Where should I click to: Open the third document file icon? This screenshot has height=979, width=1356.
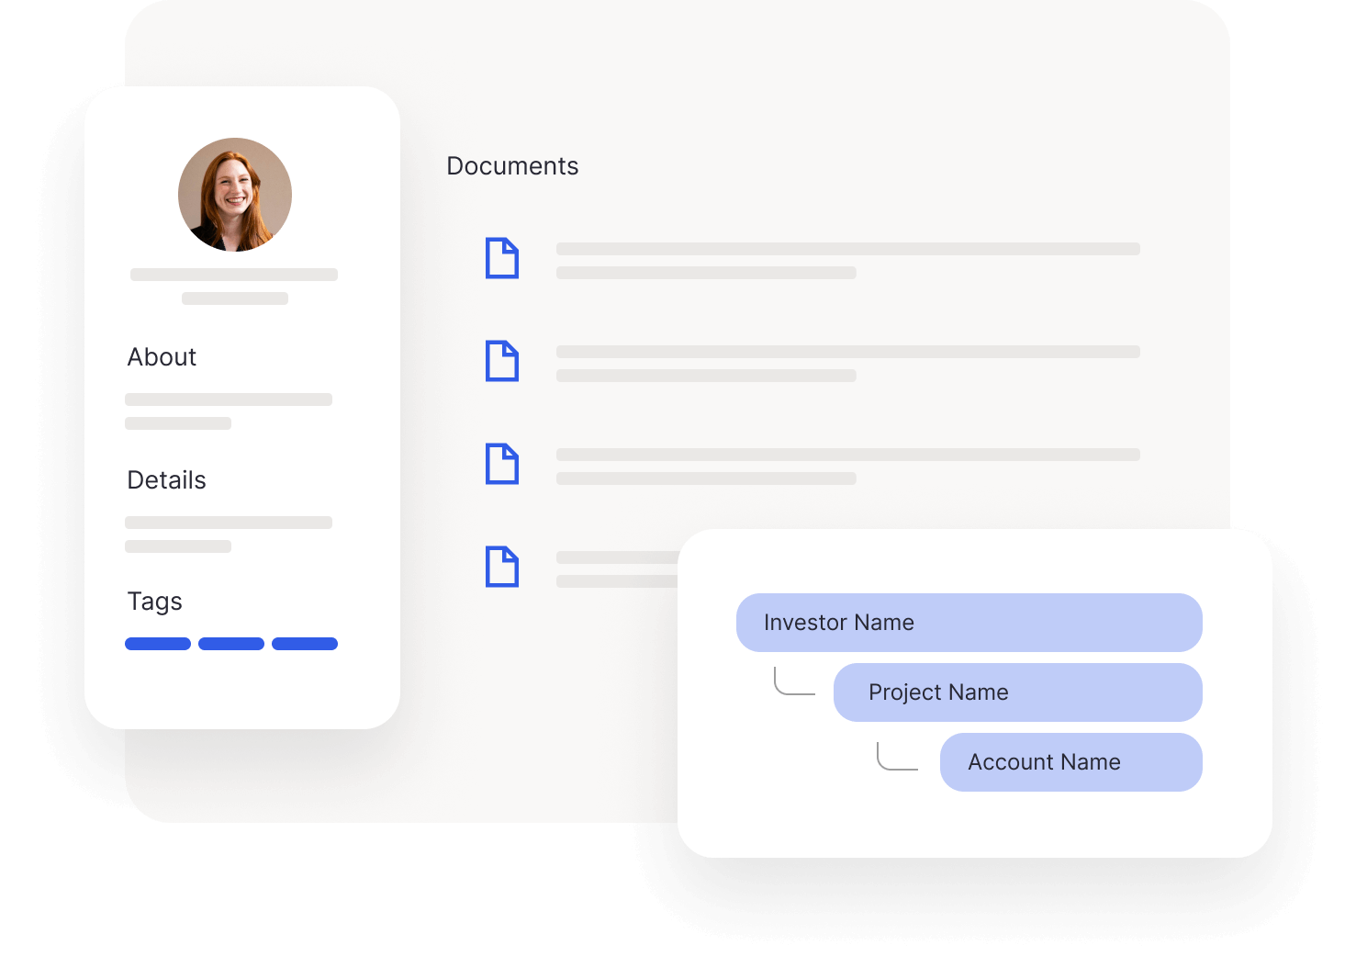click(x=502, y=464)
